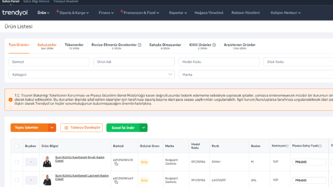
Task: Open the Satışta Olmayanlar tab
Action: 165,46
